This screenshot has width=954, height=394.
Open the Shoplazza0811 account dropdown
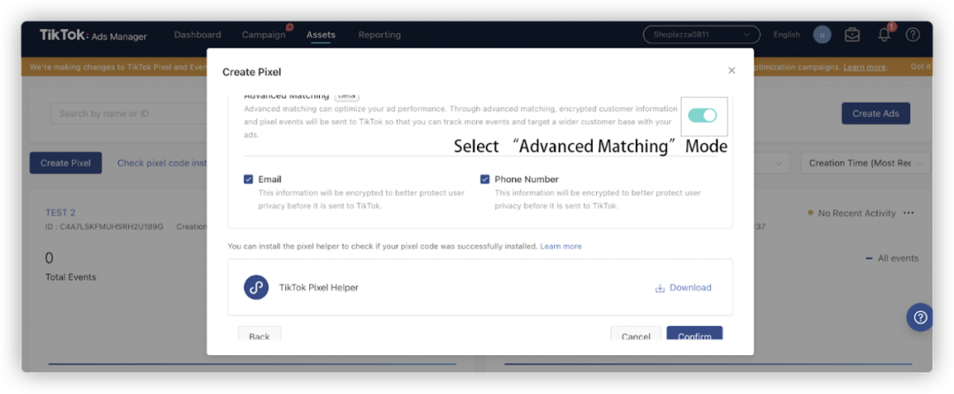[701, 34]
